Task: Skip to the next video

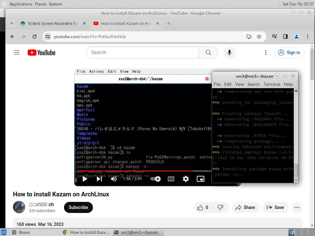Action: pyautogui.click(x=99, y=179)
